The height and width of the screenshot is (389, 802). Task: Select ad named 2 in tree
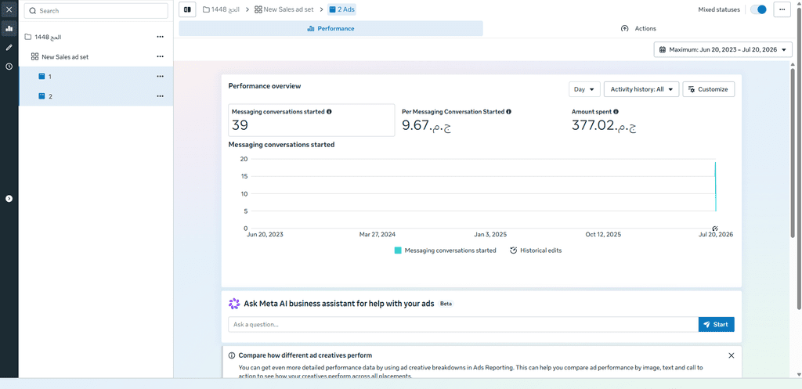pos(96,96)
